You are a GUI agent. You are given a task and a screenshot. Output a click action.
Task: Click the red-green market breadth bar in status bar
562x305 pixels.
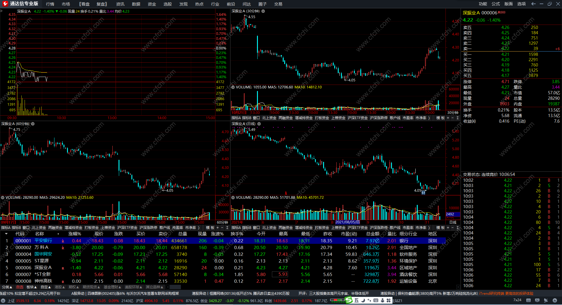337,300
